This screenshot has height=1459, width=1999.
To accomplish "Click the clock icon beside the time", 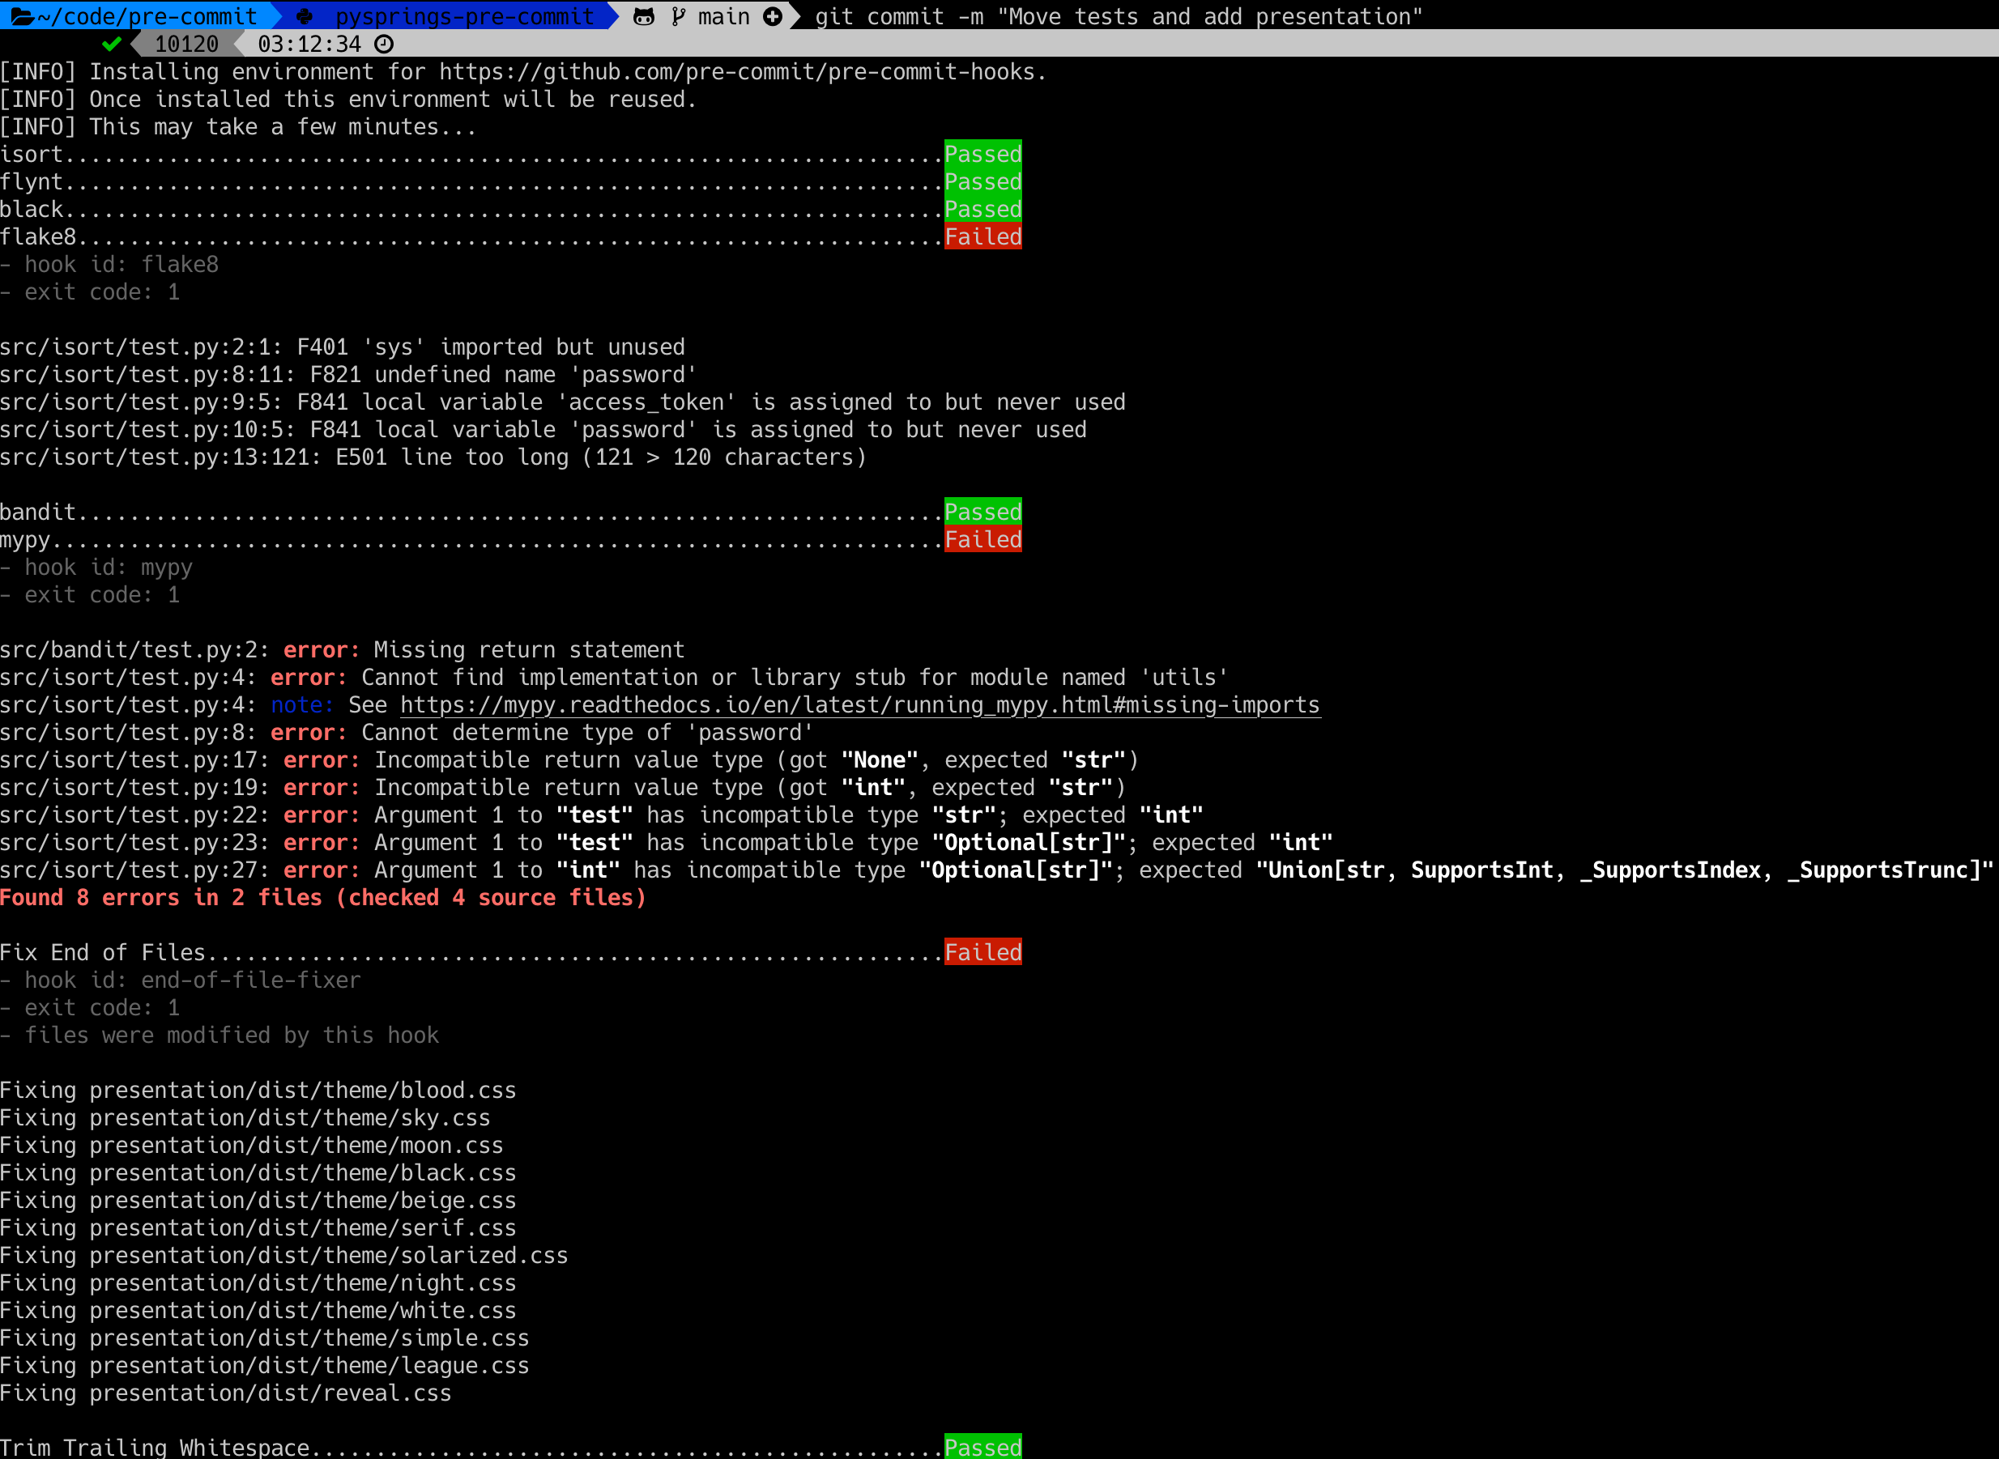I will (x=383, y=43).
